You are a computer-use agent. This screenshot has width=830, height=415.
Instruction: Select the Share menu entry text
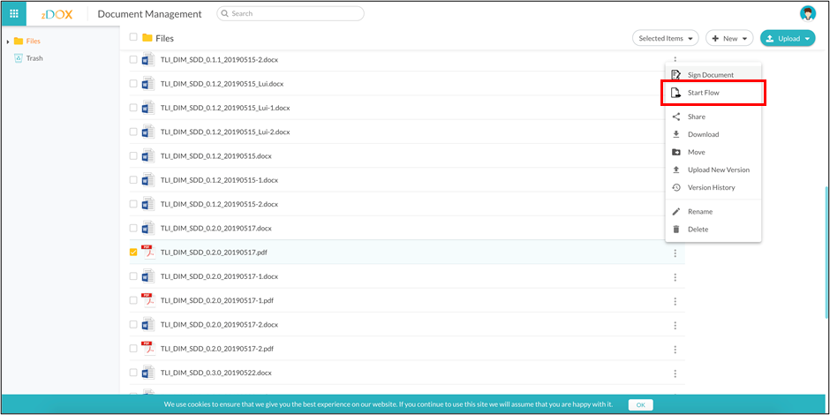(x=696, y=117)
